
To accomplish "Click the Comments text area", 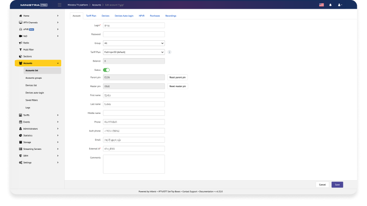I will click(x=134, y=164).
